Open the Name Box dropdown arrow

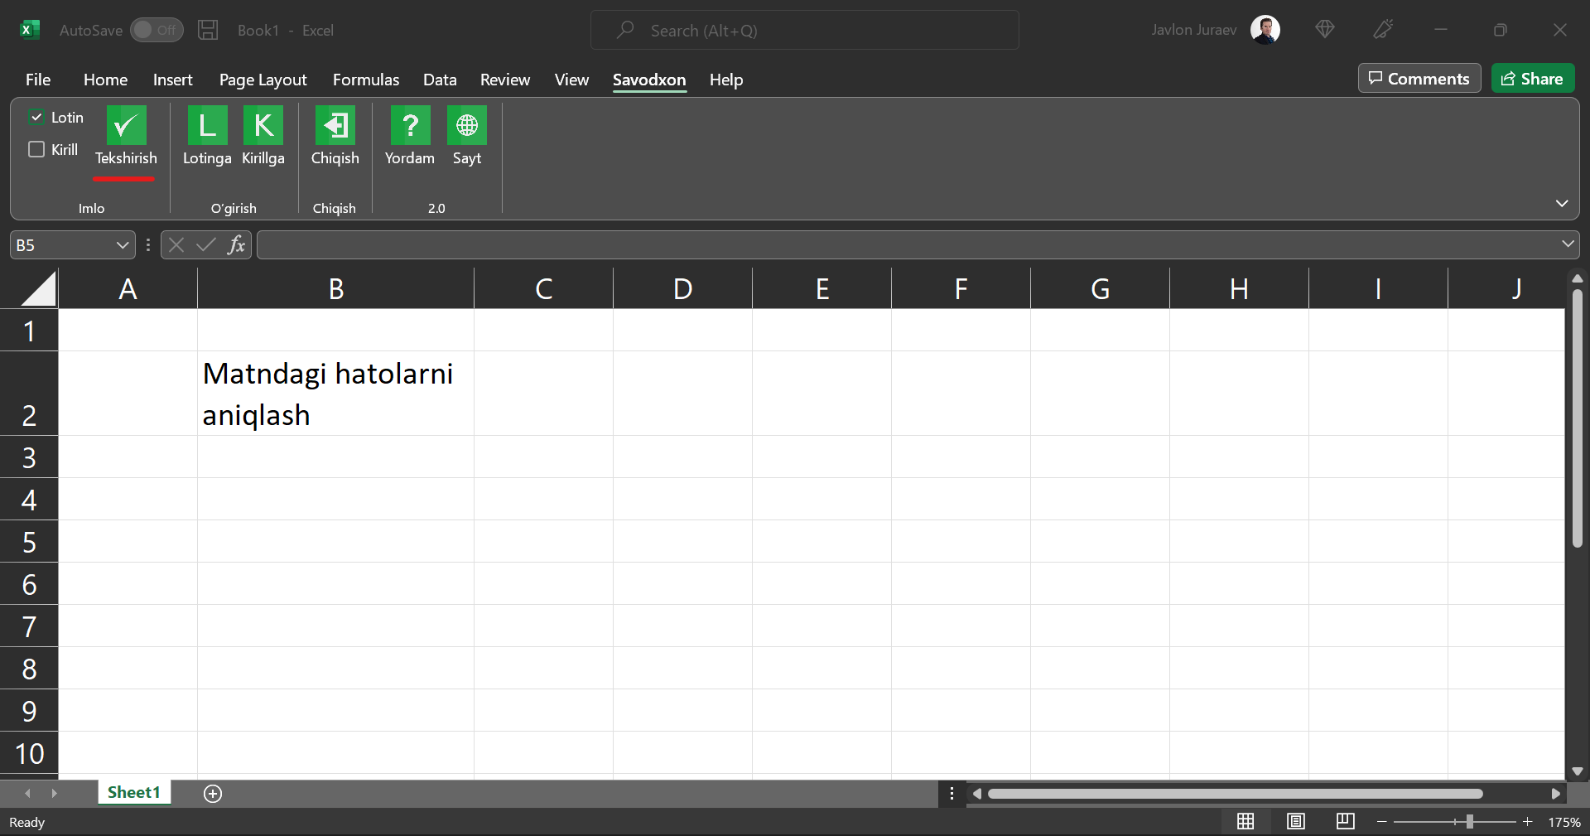pyautogui.click(x=122, y=245)
